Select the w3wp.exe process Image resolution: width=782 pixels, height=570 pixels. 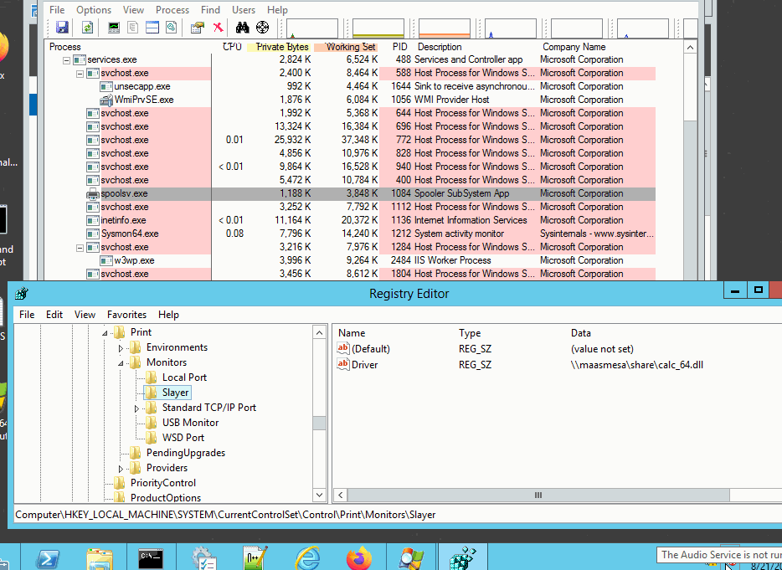click(134, 261)
